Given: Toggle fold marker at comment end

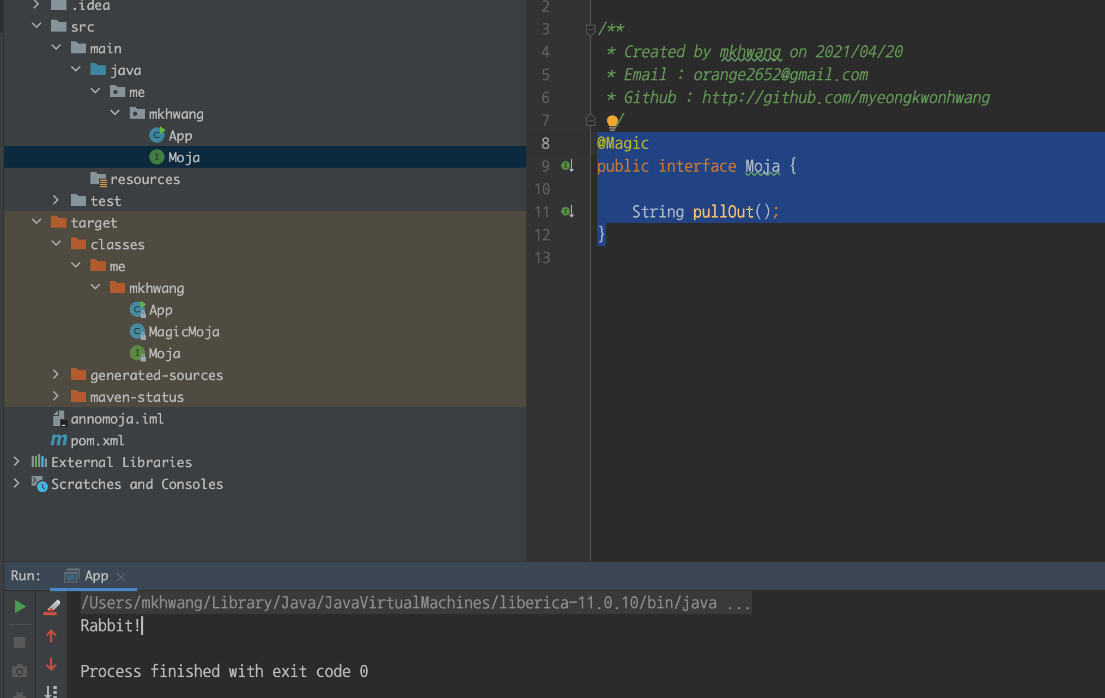Looking at the screenshot, I should pos(590,120).
